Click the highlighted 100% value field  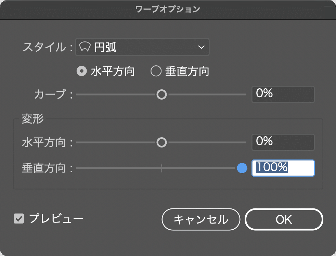coord(283,168)
